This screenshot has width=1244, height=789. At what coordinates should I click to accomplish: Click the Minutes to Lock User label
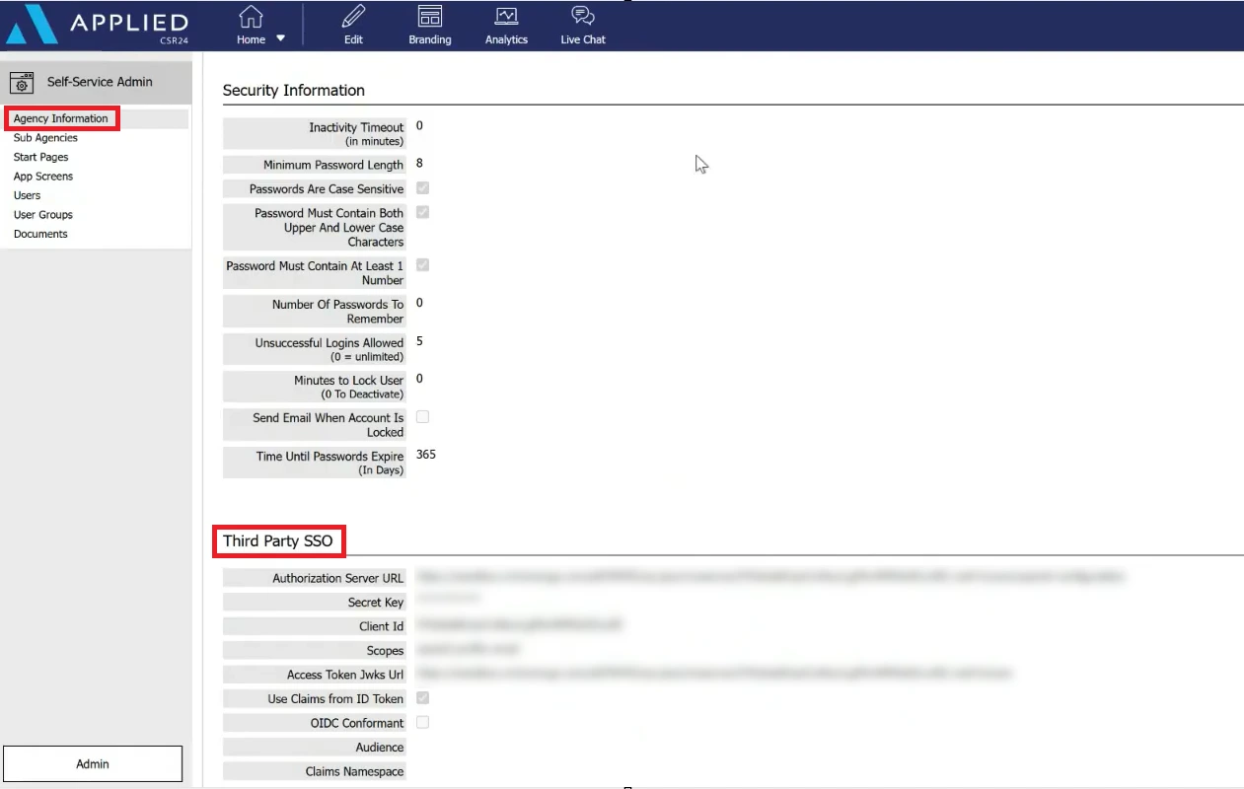pyautogui.click(x=348, y=387)
